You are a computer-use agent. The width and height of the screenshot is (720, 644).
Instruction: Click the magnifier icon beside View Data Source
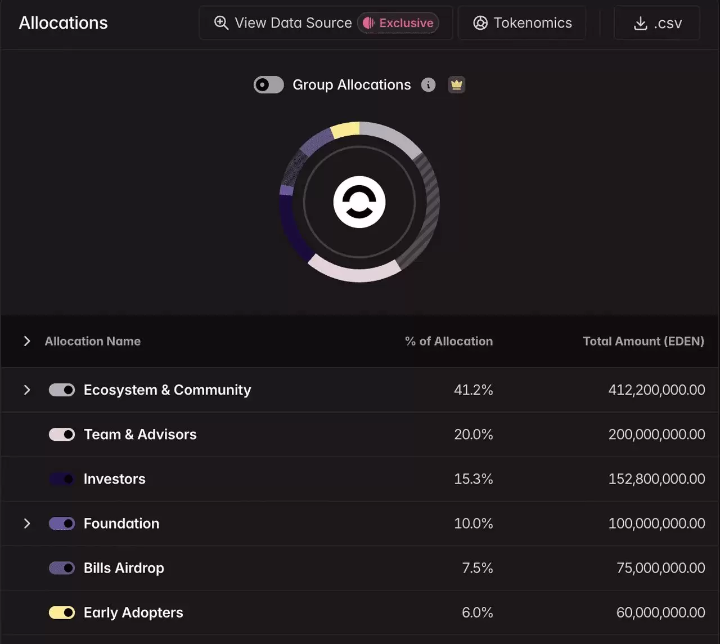[x=222, y=23]
